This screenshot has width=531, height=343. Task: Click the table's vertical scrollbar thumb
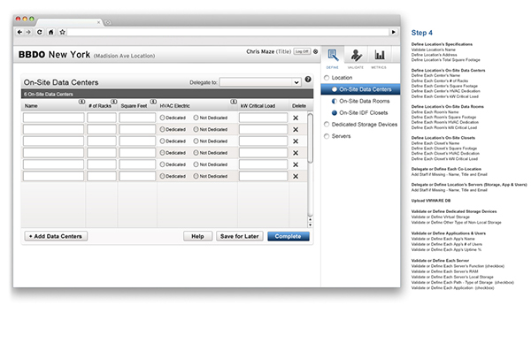click(x=310, y=138)
